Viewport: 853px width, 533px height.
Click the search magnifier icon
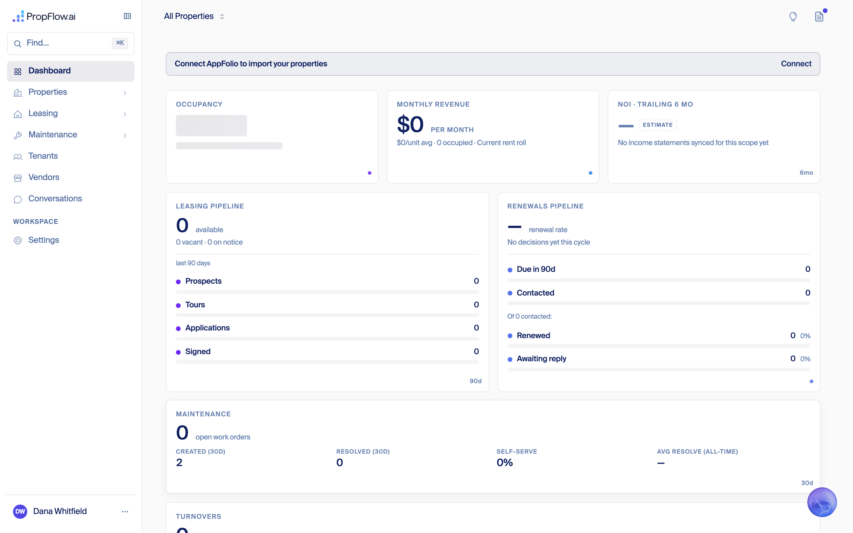click(x=18, y=43)
